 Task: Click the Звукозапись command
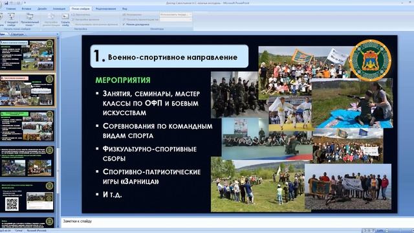click(82, 15)
